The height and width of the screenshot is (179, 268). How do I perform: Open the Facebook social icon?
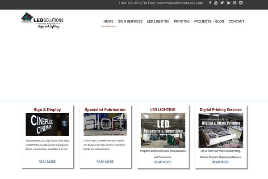210,3
